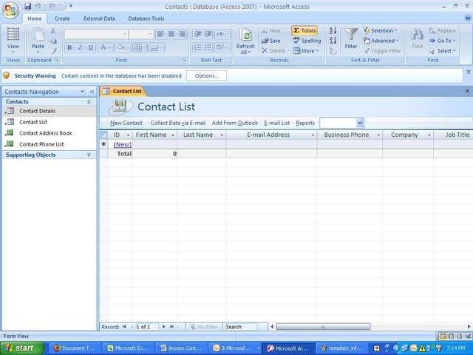The width and height of the screenshot is (473, 355).
Task: Collapse the Contacts group
Action: [89, 102]
